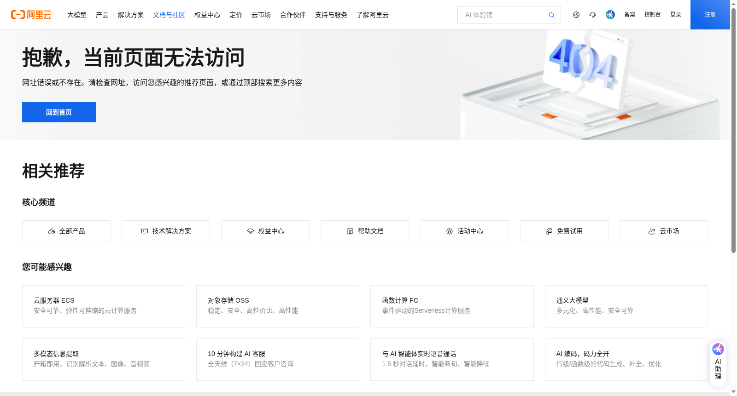This screenshot has height=396, width=737.
Task: Click the document icon in 帮助文档
Action: [x=350, y=231]
